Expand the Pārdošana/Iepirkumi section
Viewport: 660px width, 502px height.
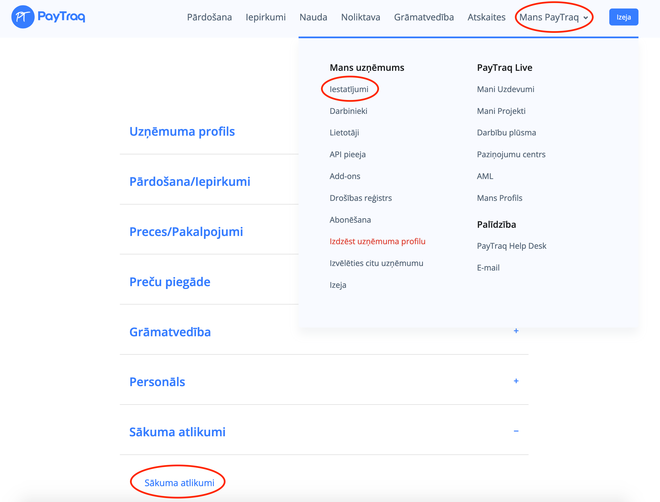(x=190, y=182)
